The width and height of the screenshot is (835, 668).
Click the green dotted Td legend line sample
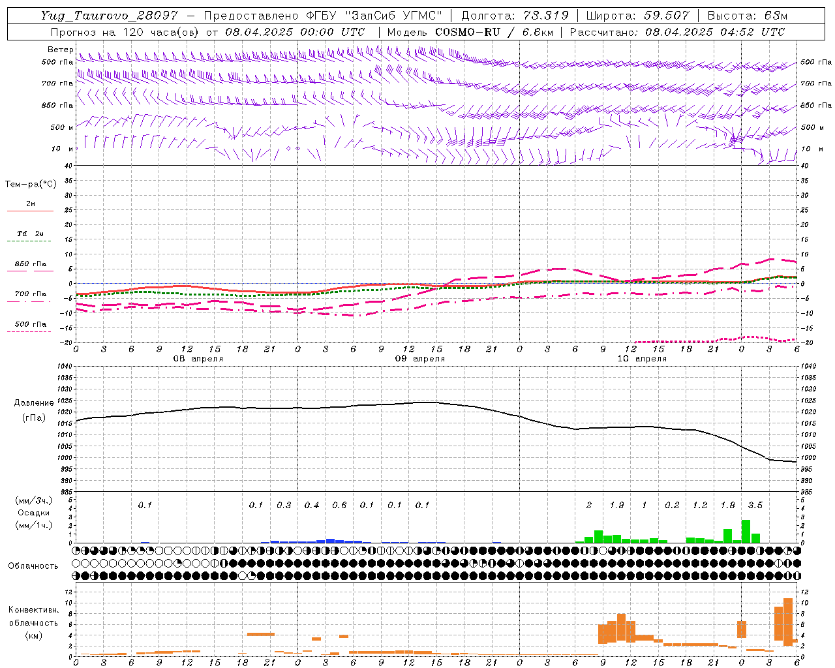pos(29,241)
